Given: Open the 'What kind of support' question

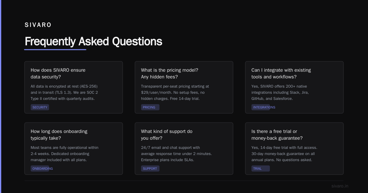Looking at the screenshot, I should click(x=167, y=135).
